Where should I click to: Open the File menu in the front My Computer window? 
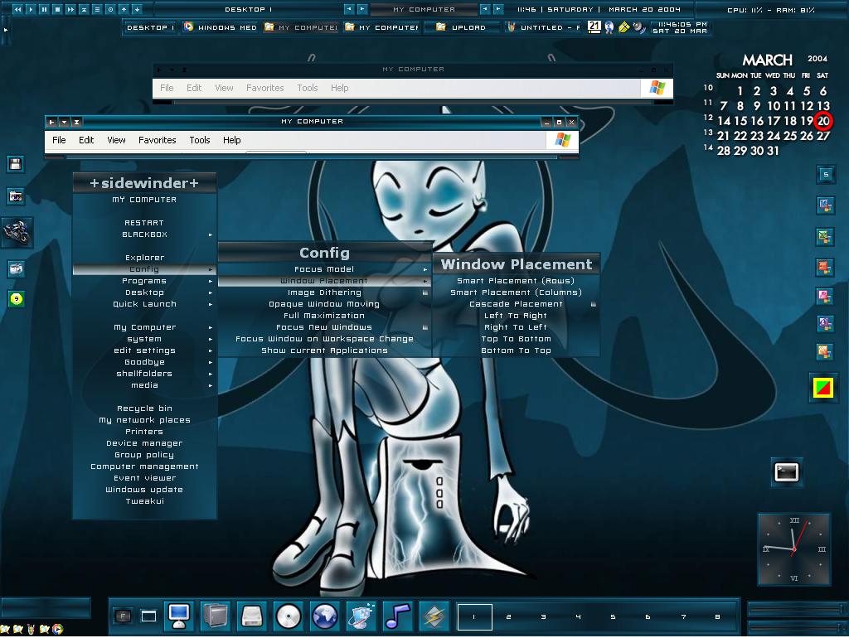pyautogui.click(x=59, y=140)
